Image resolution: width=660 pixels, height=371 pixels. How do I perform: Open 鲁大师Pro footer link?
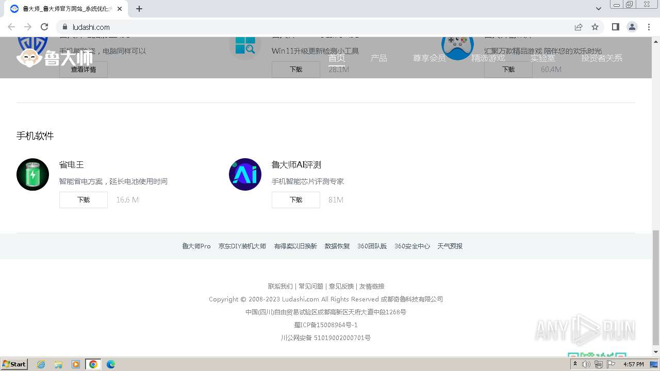tap(196, 246)
